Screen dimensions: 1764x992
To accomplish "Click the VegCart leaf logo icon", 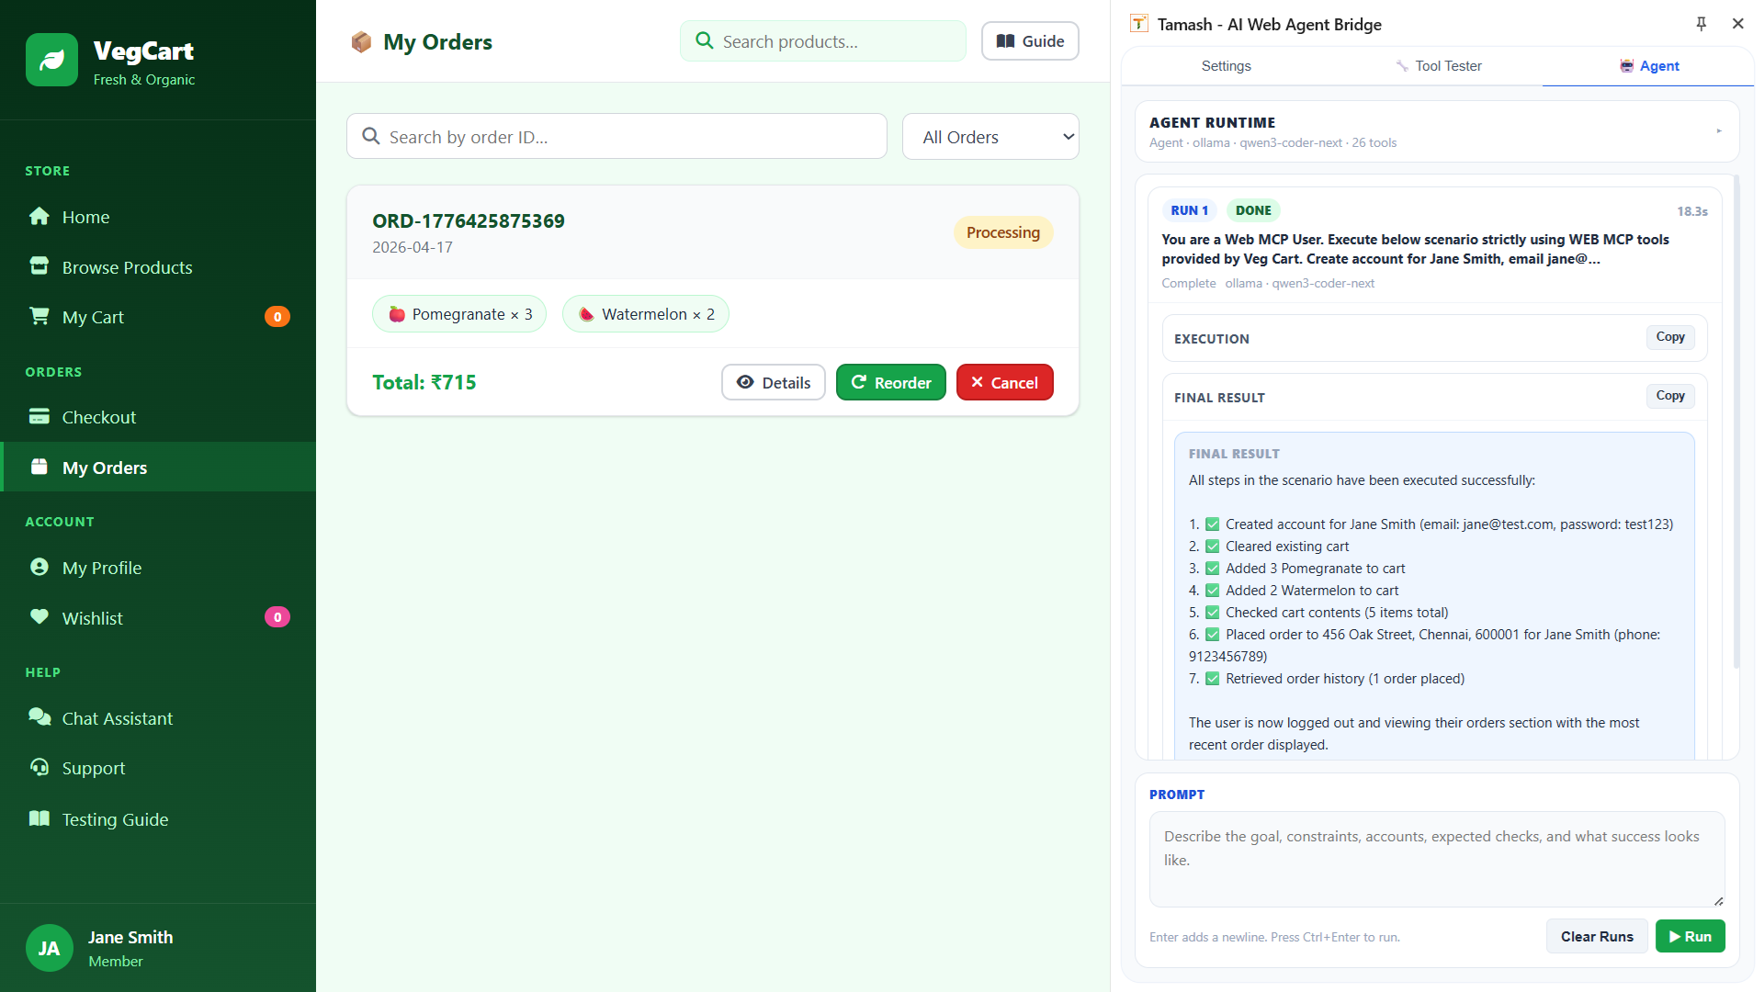I will 52,59.
